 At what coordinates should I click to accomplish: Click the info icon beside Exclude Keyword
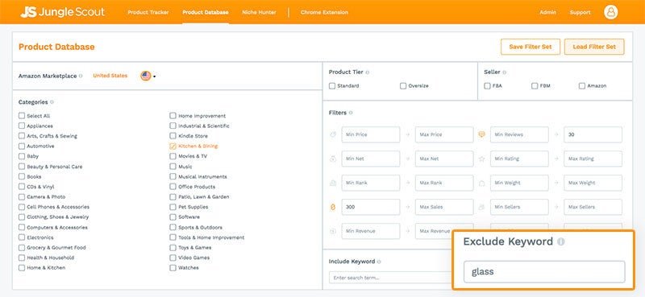pos(560,242)
